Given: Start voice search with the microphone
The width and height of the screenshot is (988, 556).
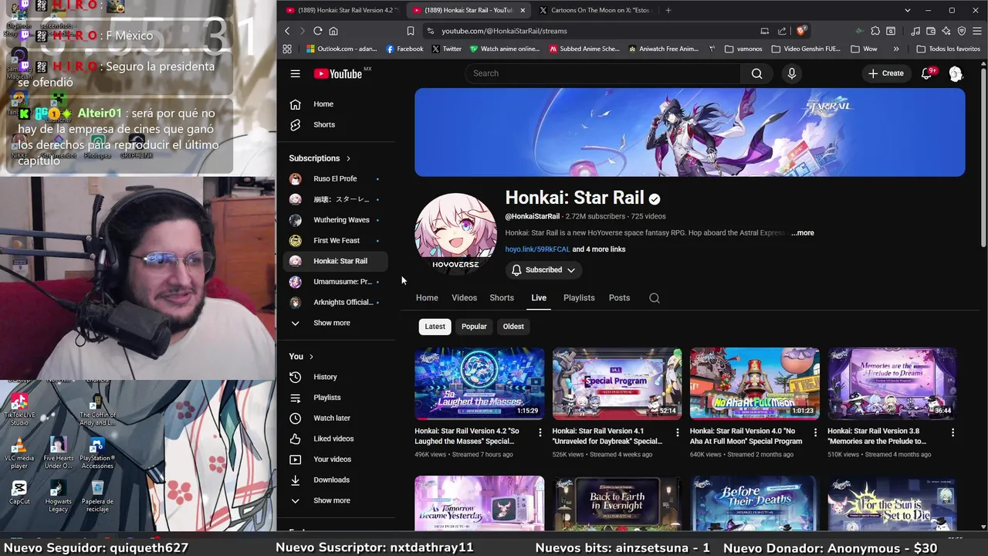Looking at the screenshot, I should coord(791,73).
